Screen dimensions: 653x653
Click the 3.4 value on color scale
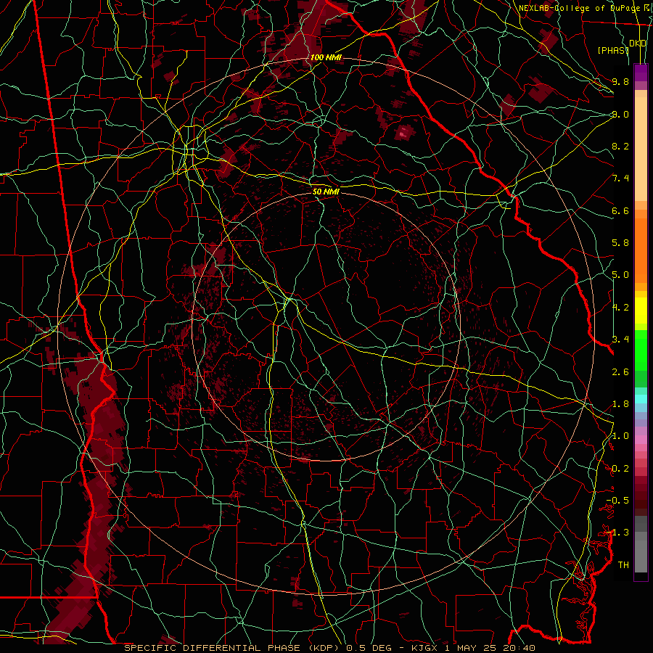click(x=620, y=340)
